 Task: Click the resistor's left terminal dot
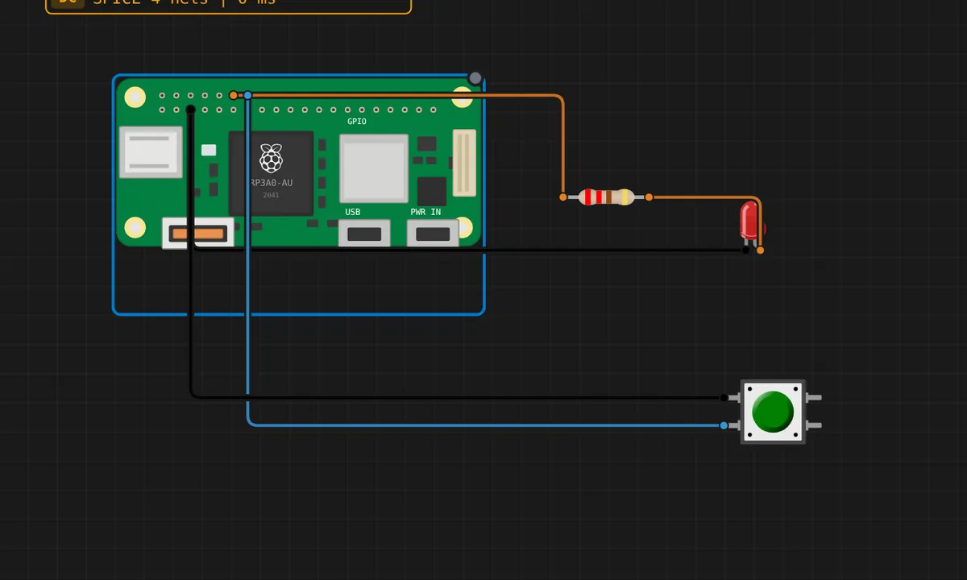(563, 197)
